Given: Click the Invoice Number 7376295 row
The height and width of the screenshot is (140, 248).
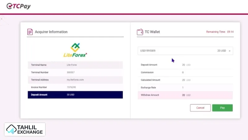Looking at the screenshot, I should click(75, 87).
